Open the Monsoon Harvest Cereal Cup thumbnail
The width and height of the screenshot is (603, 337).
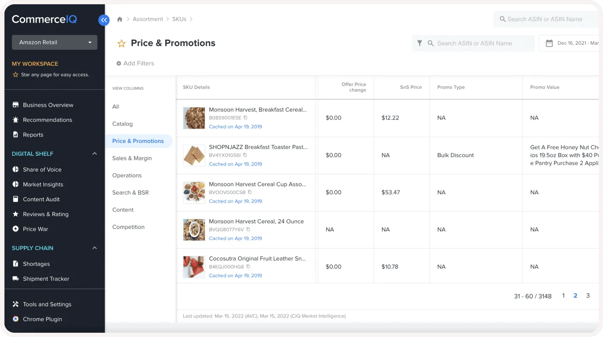(194, 193)
